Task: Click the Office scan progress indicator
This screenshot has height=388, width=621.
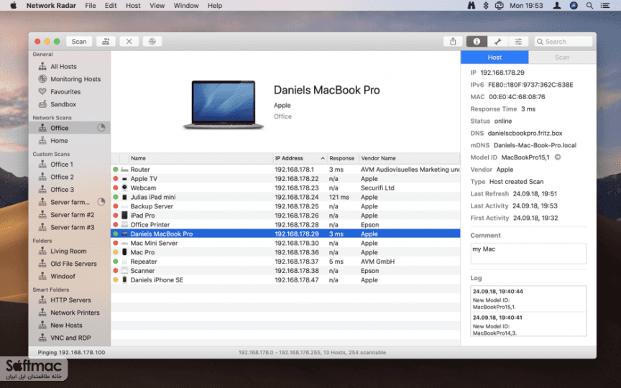Action: coord(101,128)
